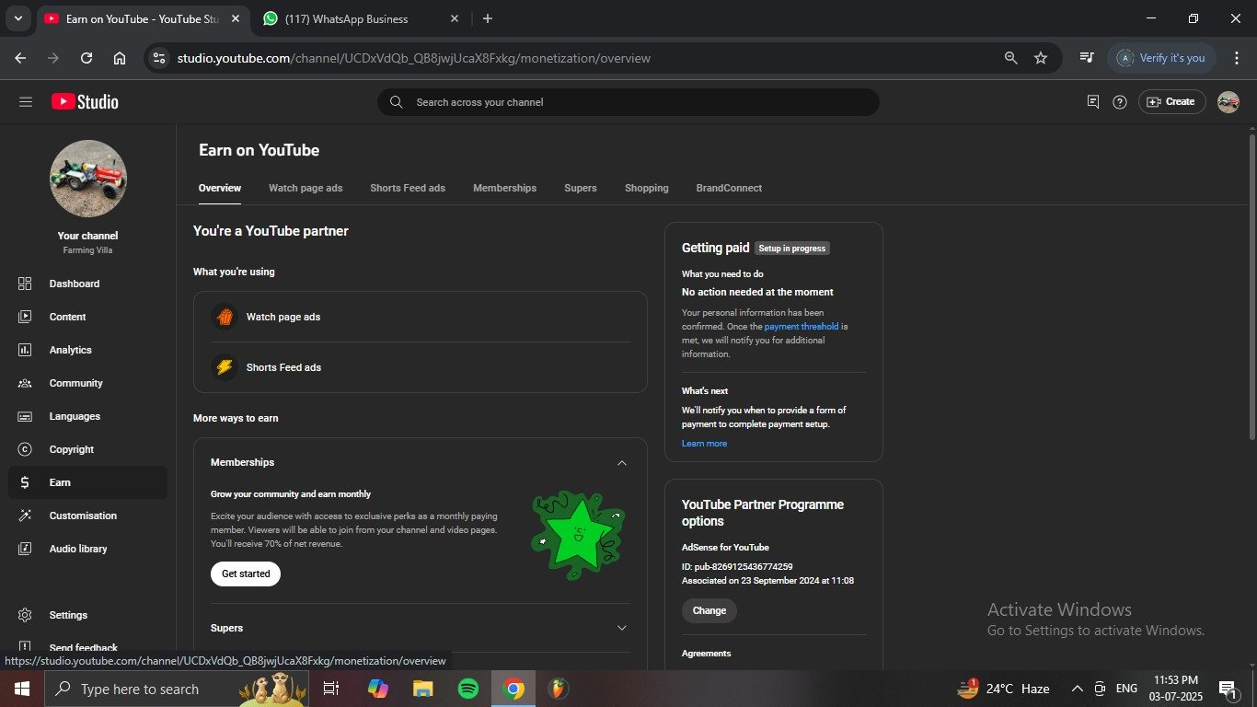The image size is (1257, 707).
Task: Switch to the Shorts Feed ads tab
Action: coord(408,188)
